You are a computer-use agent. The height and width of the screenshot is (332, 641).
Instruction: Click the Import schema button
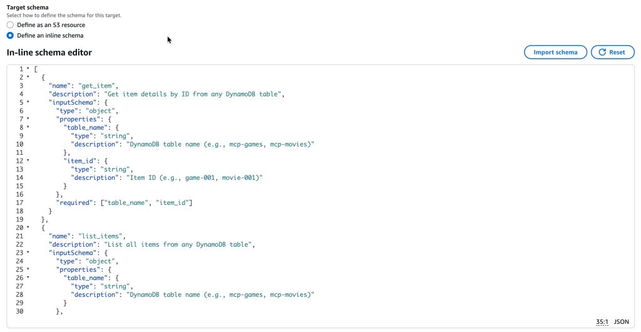coord(555,53)
